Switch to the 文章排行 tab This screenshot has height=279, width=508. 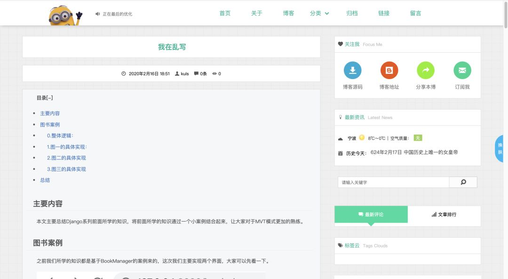(445, 215)
